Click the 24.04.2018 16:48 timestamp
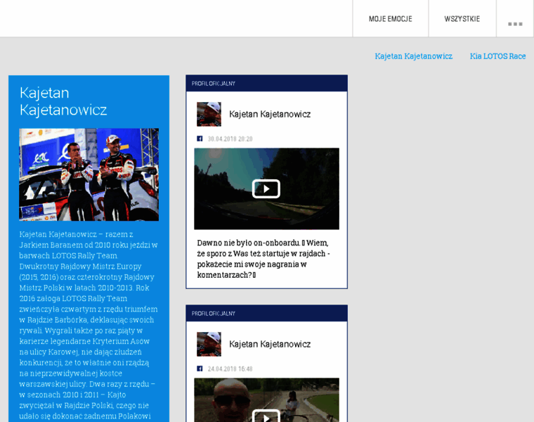 pyautogui.click(x=230, y=369)
